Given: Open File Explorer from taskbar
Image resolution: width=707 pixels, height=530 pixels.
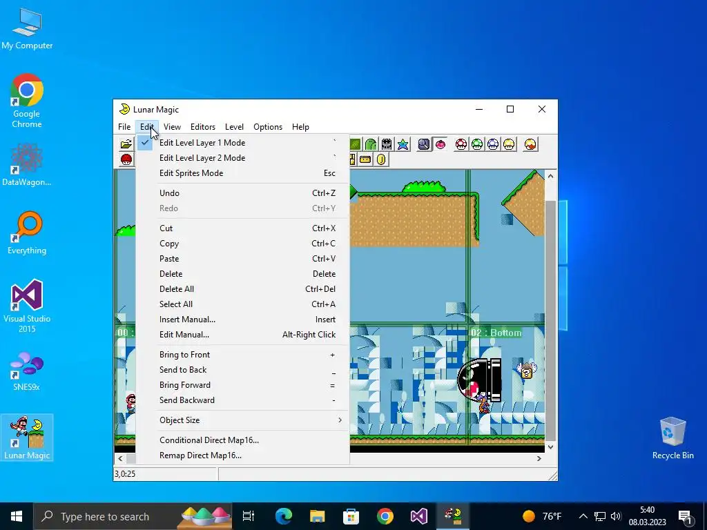Looking at the screenshot, I should pos(318,516).
